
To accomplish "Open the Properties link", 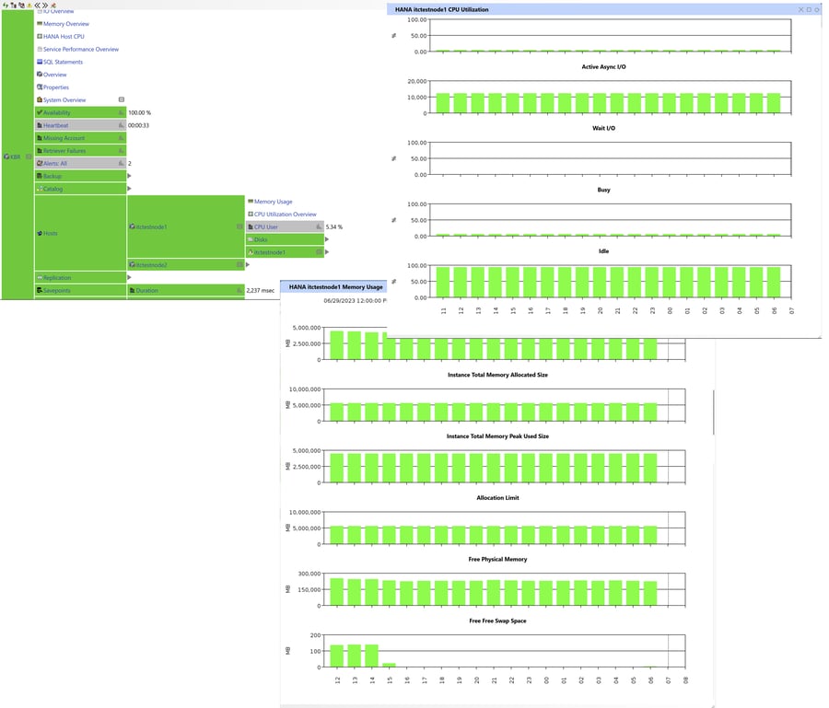I will point(56,87).
